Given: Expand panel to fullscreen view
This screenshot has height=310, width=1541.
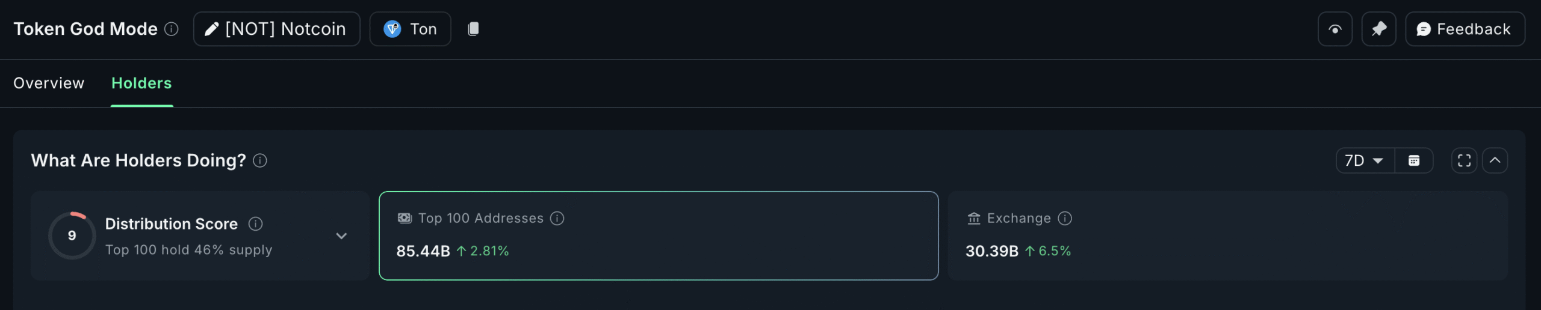Looking at the screenshot, I should click(1464, 160).
